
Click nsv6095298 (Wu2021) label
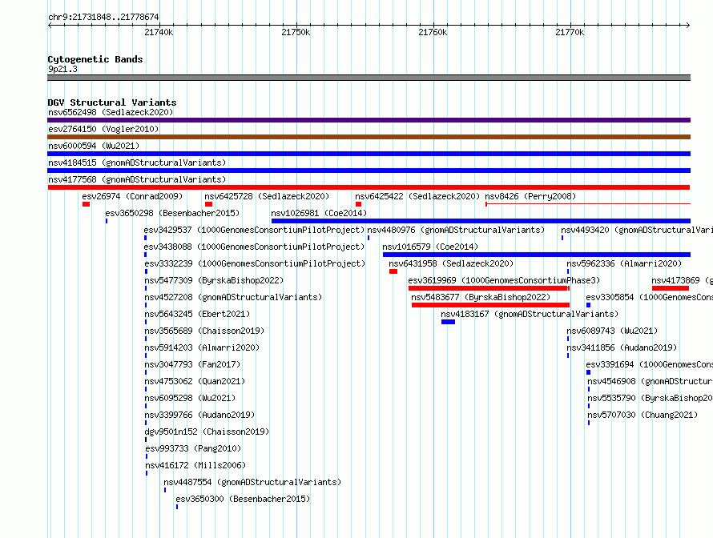[x=190, y=398]
